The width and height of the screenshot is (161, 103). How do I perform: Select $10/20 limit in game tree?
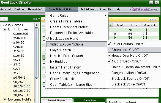coord(19,56)
